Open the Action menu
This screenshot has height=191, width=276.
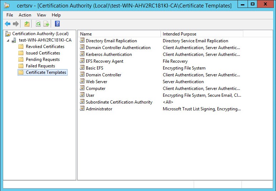point(25,15)
